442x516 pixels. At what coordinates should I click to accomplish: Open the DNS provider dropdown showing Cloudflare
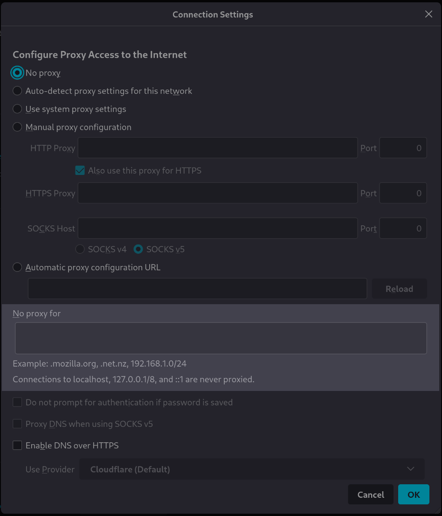click(252, 469)
